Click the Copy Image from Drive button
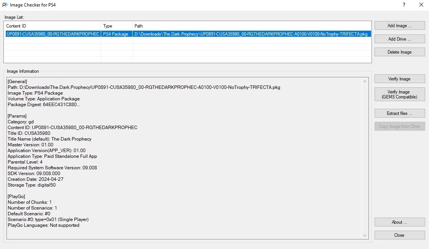429x249 pixels. click(399, 126)
